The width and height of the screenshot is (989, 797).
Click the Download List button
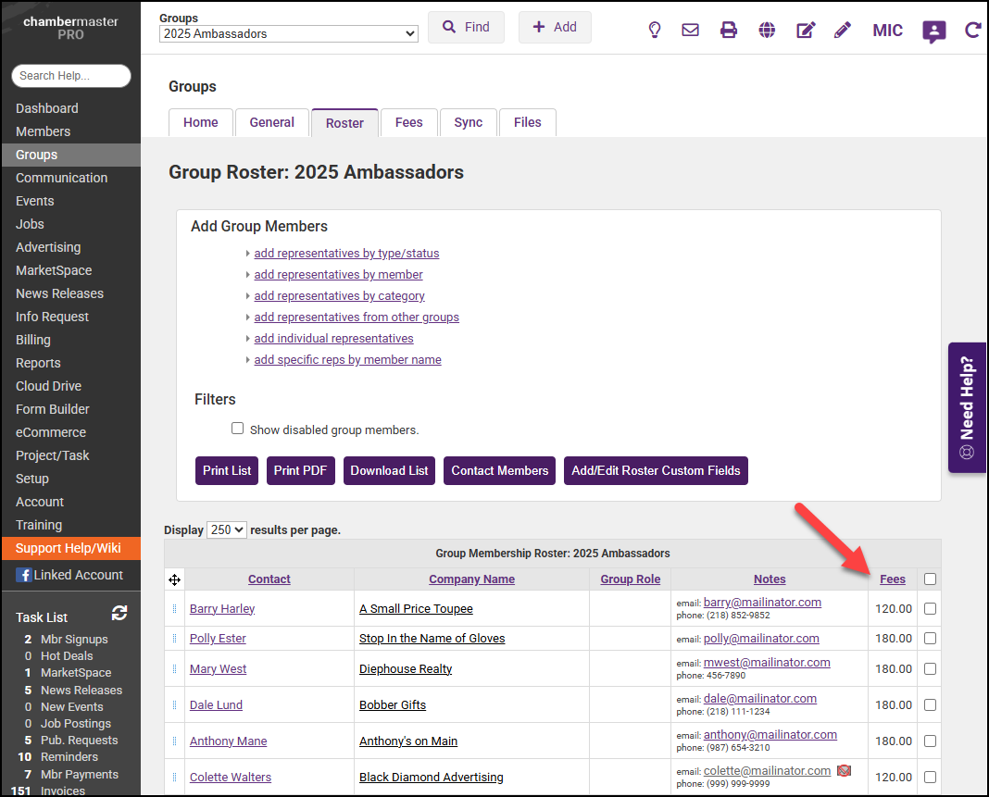pyautogui.click(x=389, y=470)
